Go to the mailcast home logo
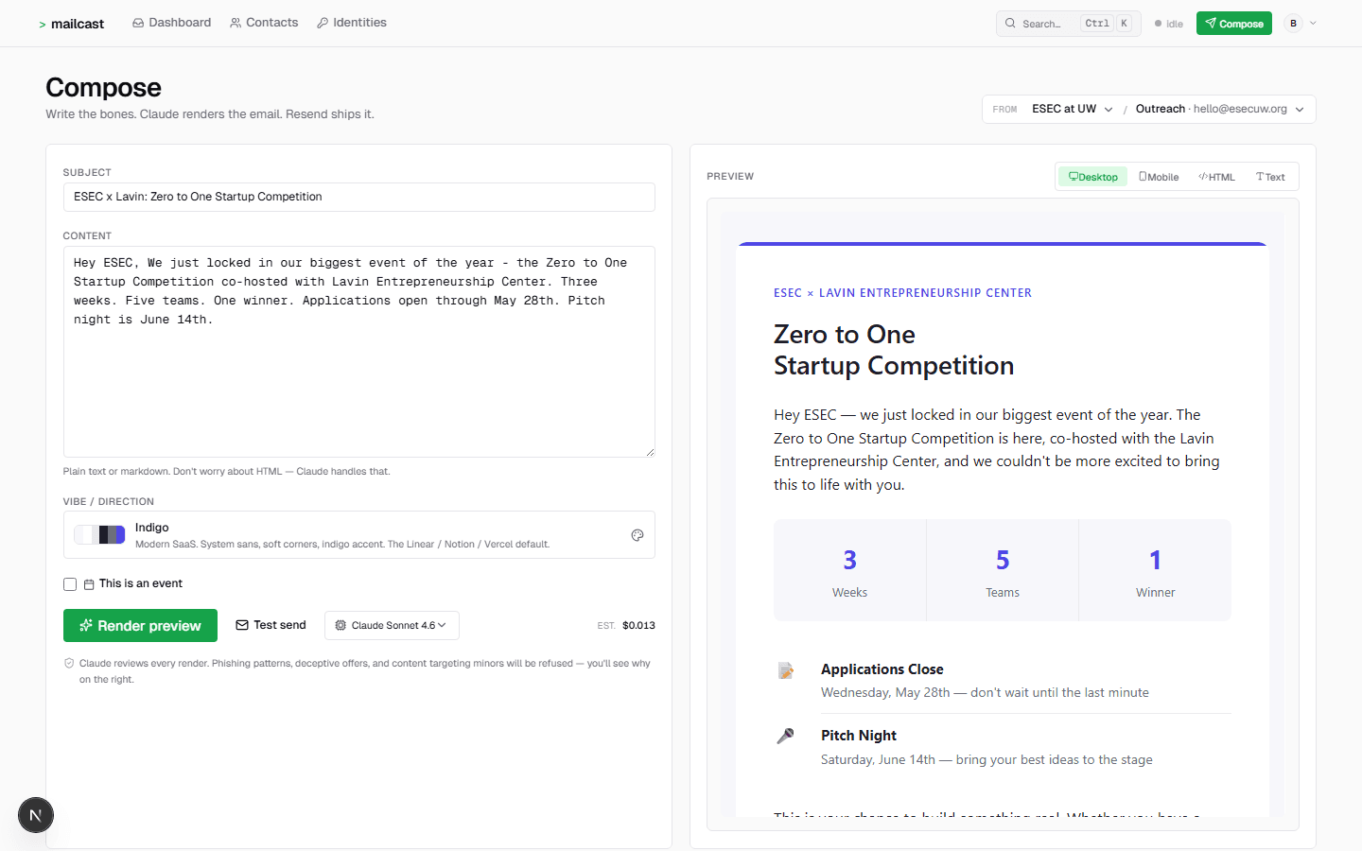 (x=72, y=24)
